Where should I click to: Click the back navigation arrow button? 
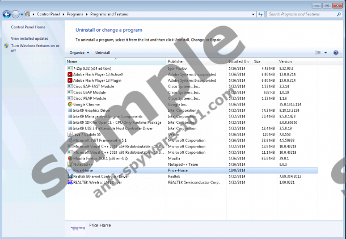click(x=7, y=13)
